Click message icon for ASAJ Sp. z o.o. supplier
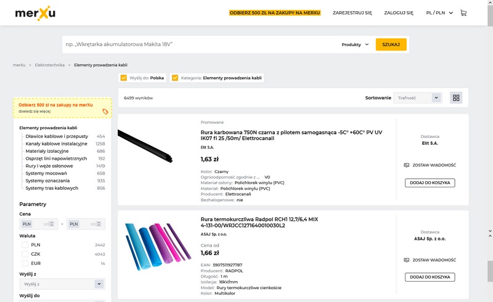Viewport: 493px width, 302px height. [x=407, y=260]
